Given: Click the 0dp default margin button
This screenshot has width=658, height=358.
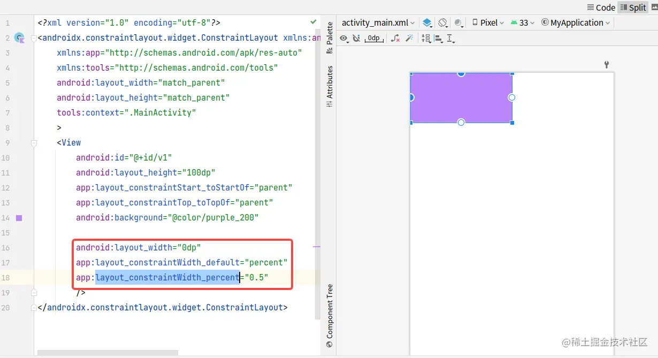Looking at the screenshot, I should point(373,38).
